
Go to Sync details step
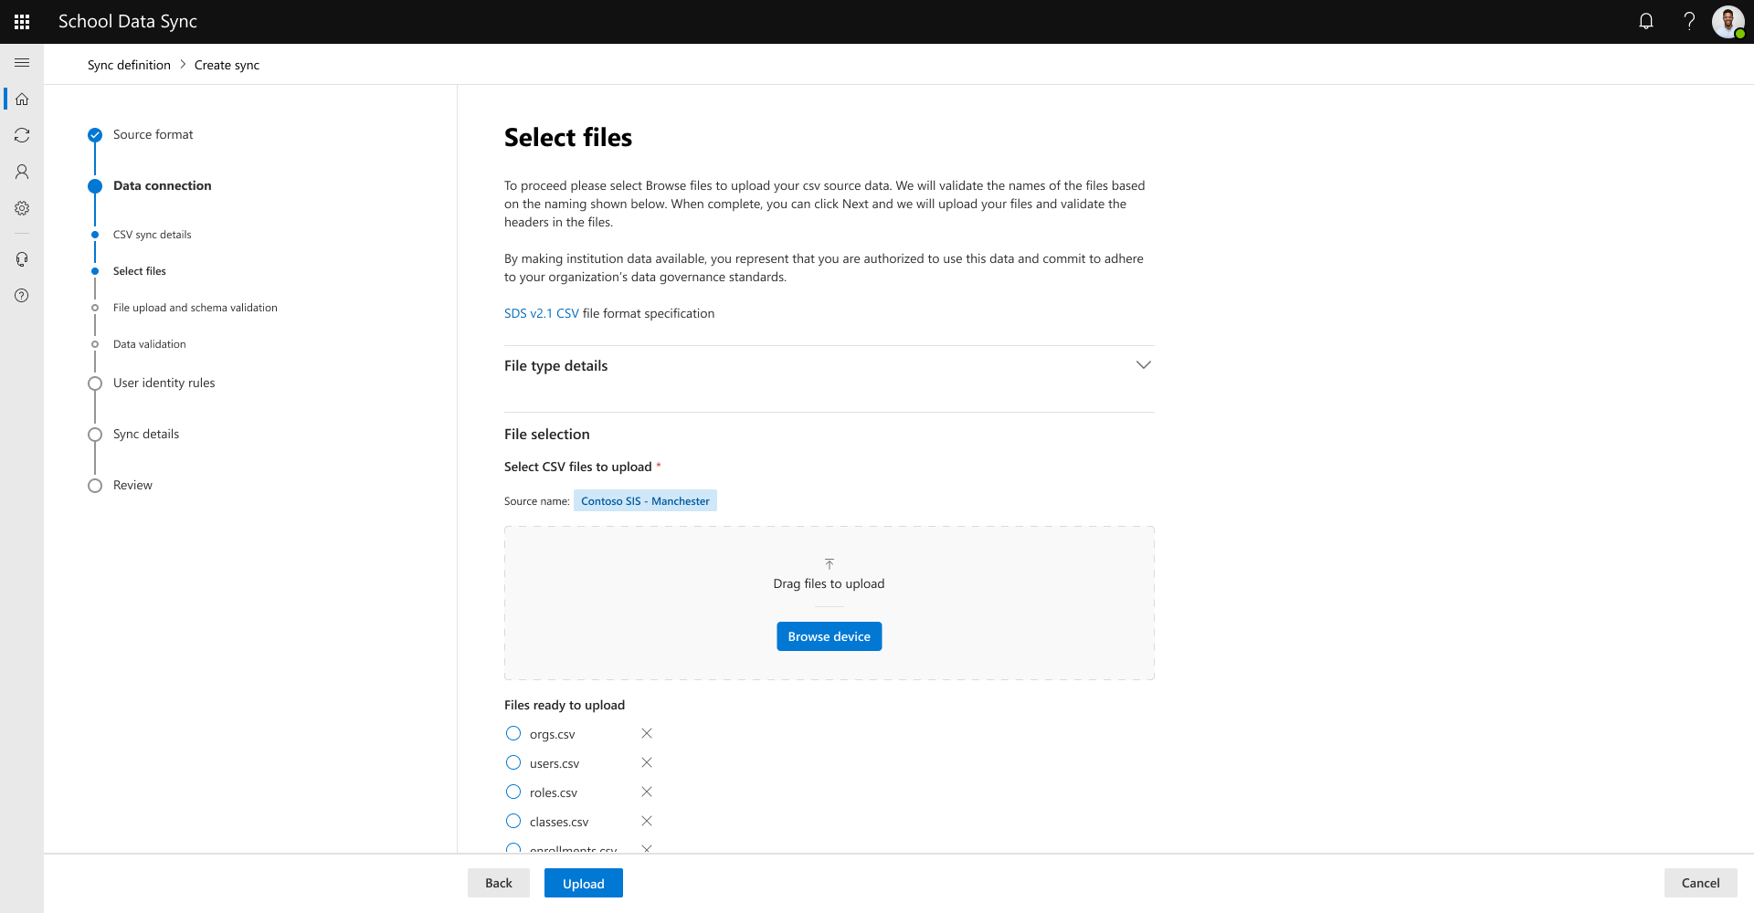[146, 434]
